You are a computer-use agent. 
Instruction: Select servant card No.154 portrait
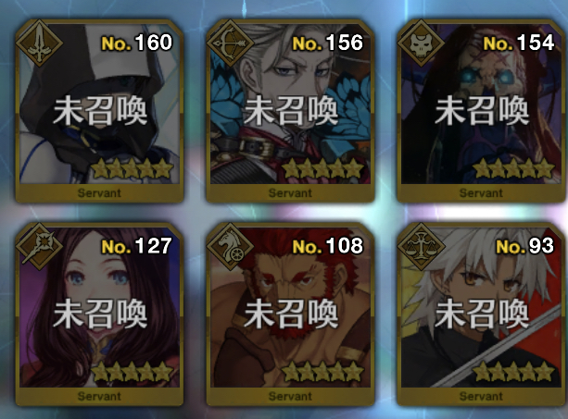(x=481, y=105)
